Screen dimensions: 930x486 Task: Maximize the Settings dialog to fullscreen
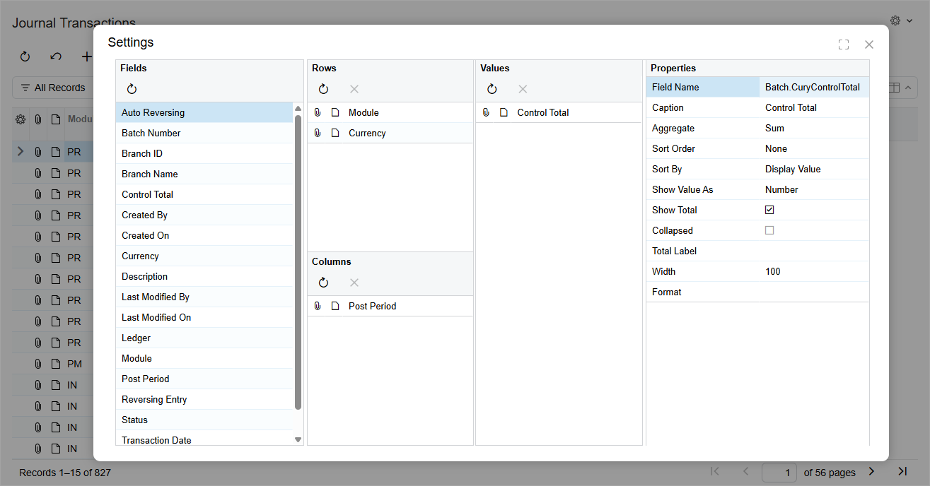[843, 45]
